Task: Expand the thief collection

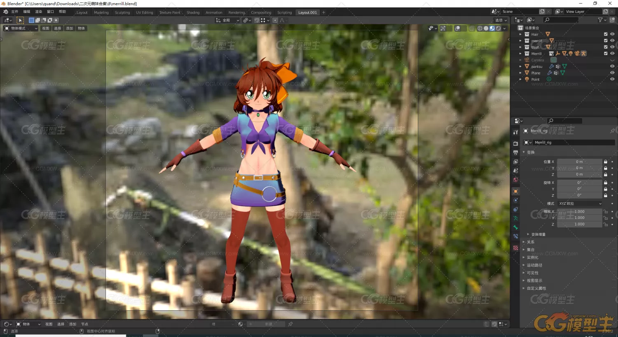Action: click(520, 47)
